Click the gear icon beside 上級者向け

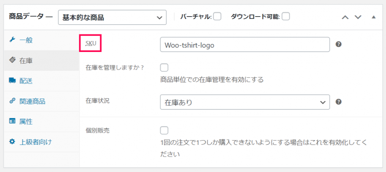tap(12, 142)
